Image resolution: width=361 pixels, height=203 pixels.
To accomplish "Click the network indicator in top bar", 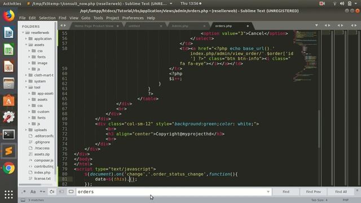I will (x=334, y=3).
